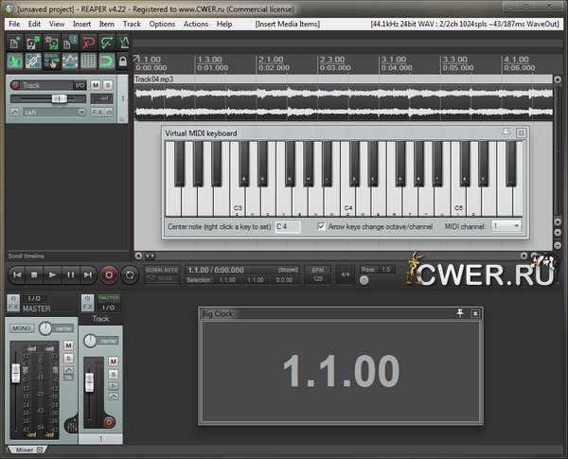
Task: Toggle MONO on the master channel
Action: [21, 327]
